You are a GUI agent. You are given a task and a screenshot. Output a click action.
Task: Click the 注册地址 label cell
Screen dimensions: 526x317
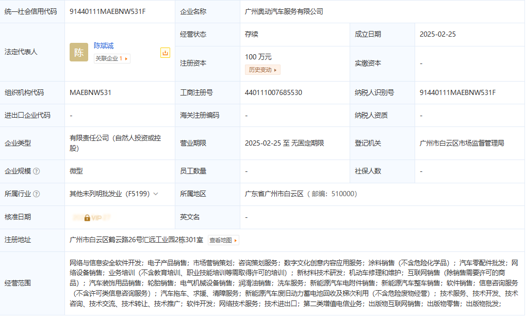(32, 240)
